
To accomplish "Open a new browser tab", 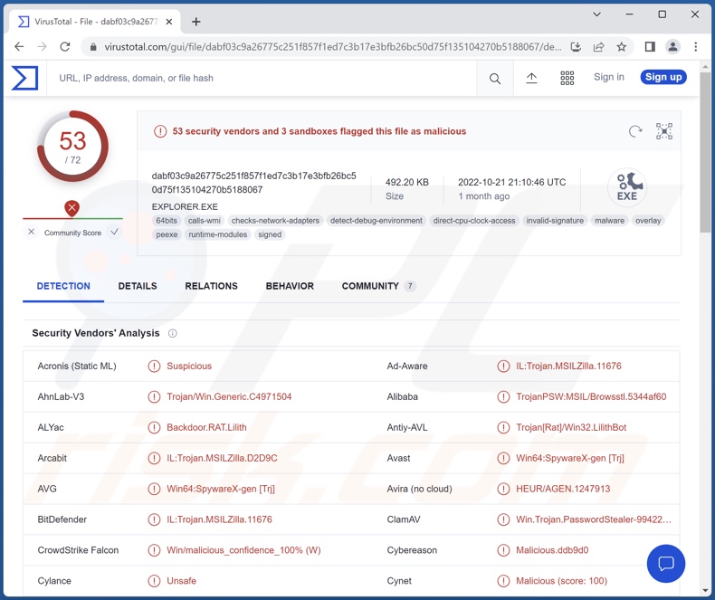I will click(196, 22).
